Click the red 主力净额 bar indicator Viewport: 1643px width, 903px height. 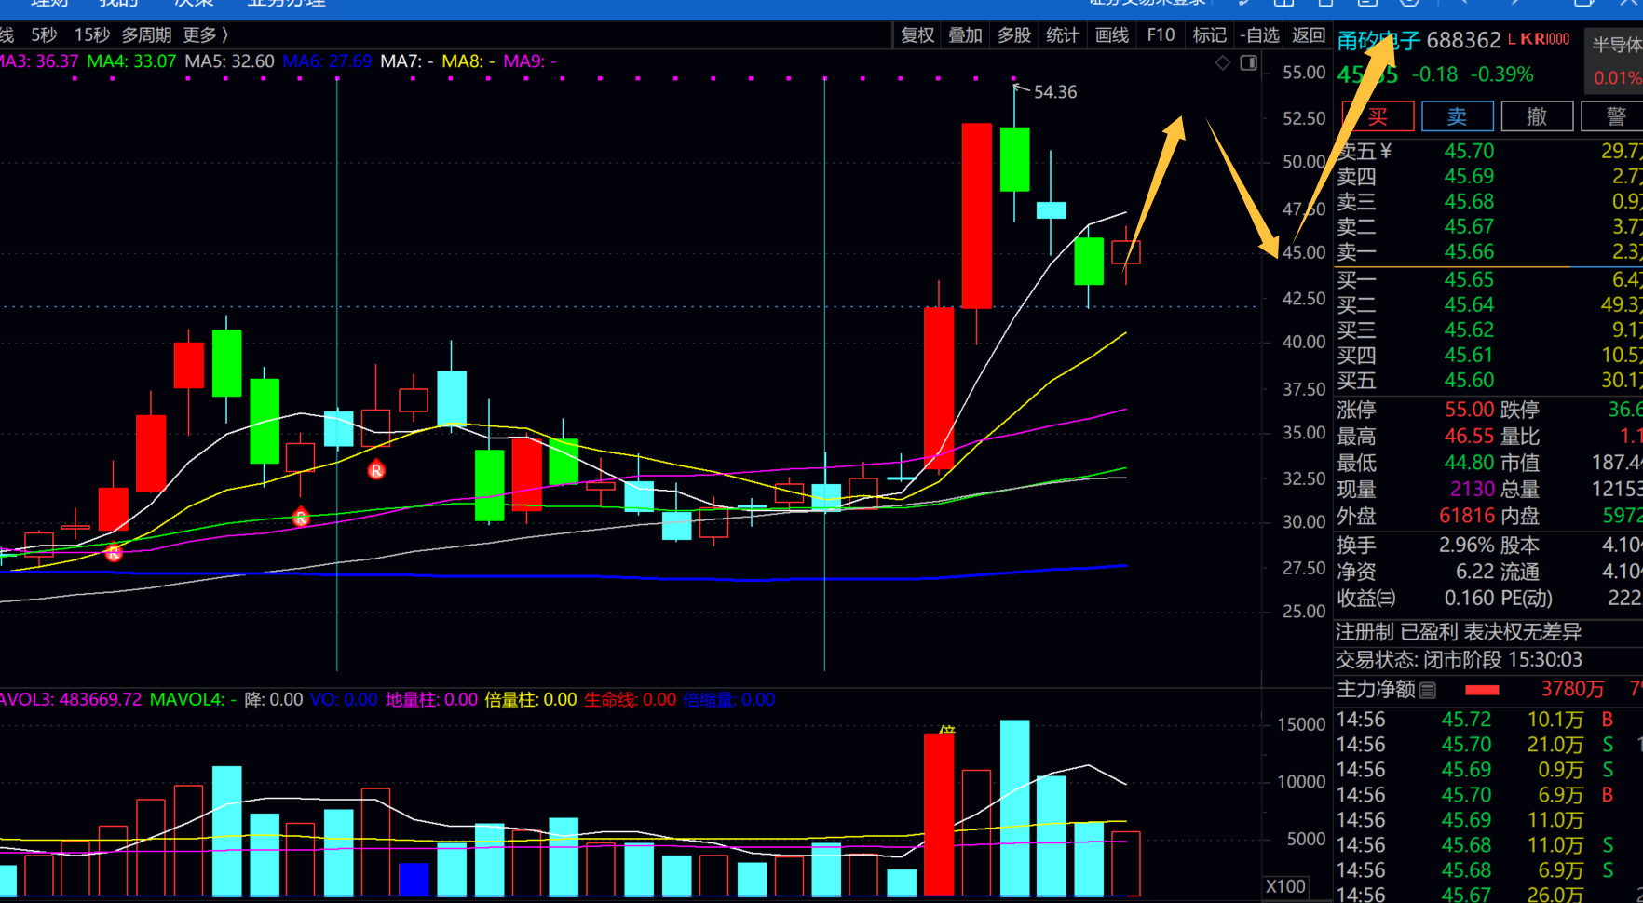[x=1482, y=690]
